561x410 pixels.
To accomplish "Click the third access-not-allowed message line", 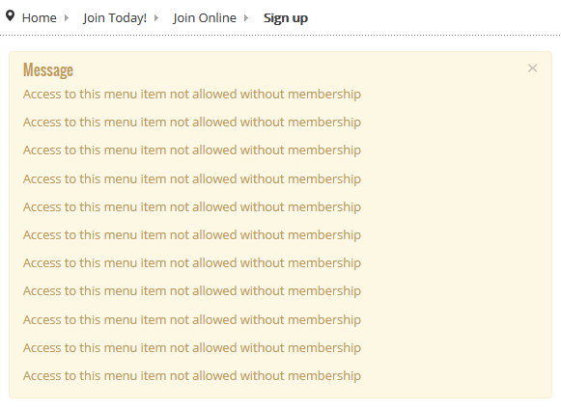I will pos(192,150).
